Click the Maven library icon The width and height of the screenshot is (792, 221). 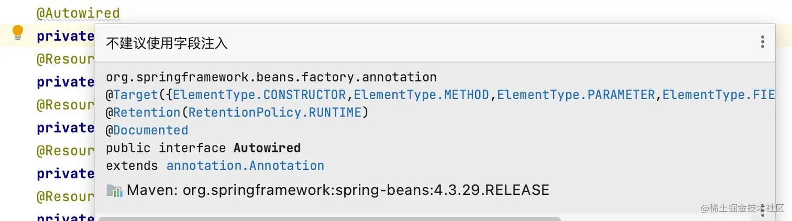click(114, 190)
